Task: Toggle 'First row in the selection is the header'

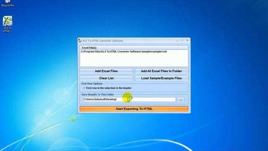Action: pyautogui.click(x=108, y=88)
